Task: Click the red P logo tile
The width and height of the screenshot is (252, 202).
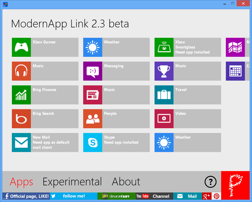Action: tap(236, 185)
